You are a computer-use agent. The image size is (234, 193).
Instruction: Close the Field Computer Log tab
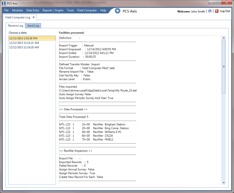click(x=34, y=17)
